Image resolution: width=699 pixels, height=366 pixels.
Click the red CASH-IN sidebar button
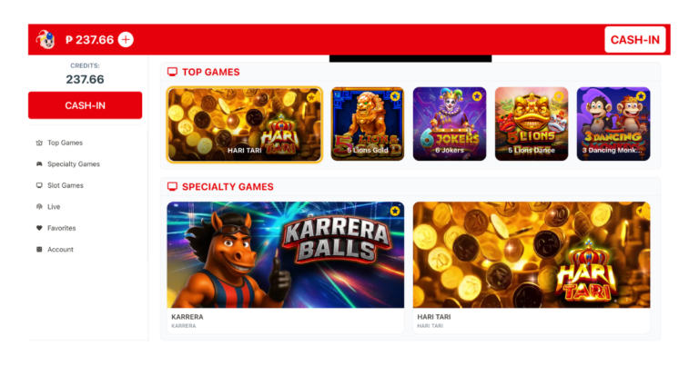click(x=86, y=105)
